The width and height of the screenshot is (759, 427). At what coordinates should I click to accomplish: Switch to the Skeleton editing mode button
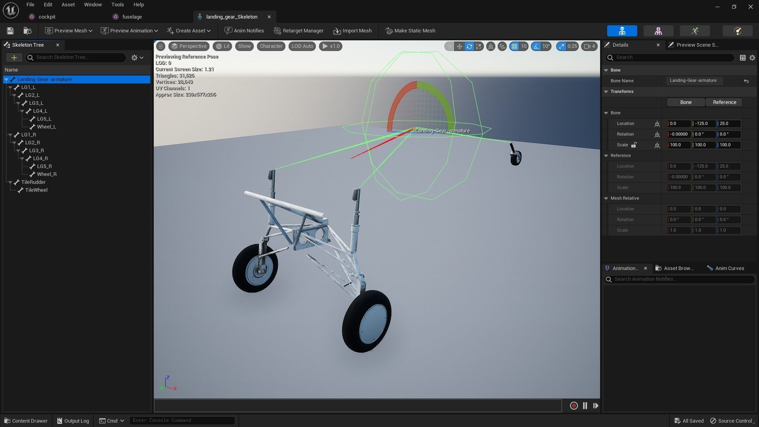click(622, 31)
